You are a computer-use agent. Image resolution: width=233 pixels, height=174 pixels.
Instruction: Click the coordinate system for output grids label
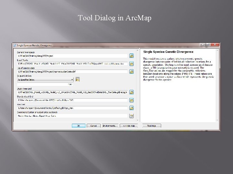coord(37,112)
